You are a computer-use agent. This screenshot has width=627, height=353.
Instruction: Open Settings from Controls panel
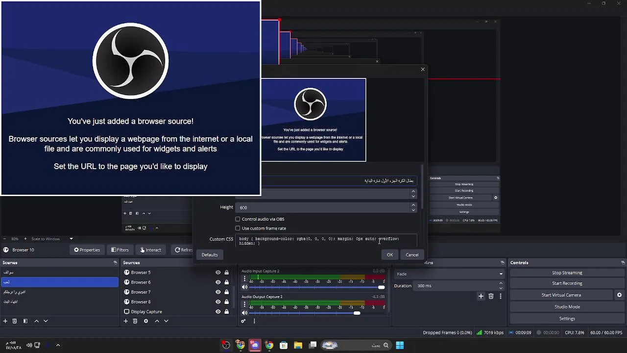coord(567,319)
